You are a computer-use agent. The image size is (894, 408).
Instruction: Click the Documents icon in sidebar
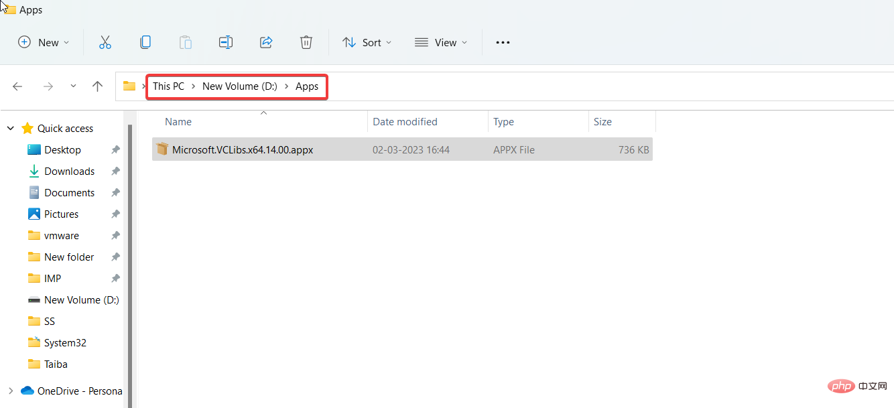click(34, 193)
